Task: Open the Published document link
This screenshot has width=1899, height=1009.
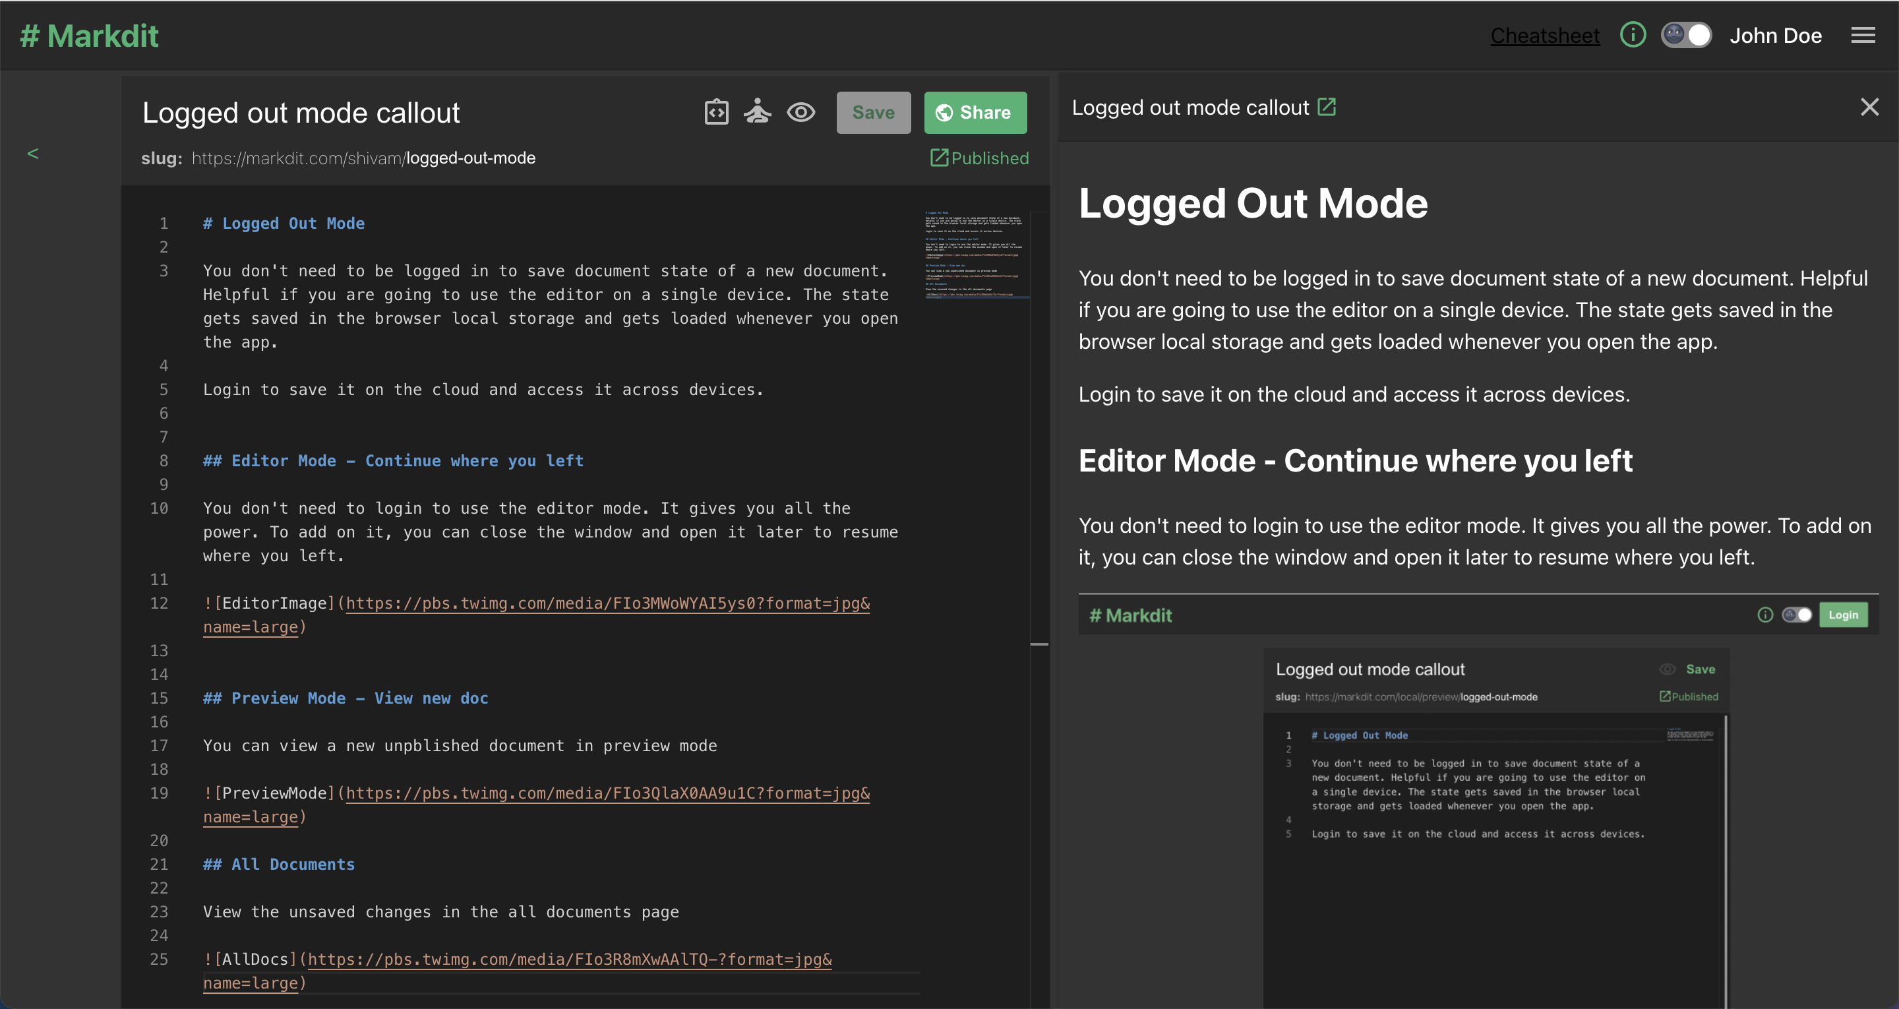Action: (979, 158)
